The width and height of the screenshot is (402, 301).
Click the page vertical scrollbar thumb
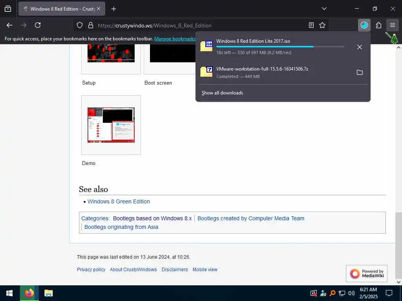pyautogui.click(x=398, y=245)
